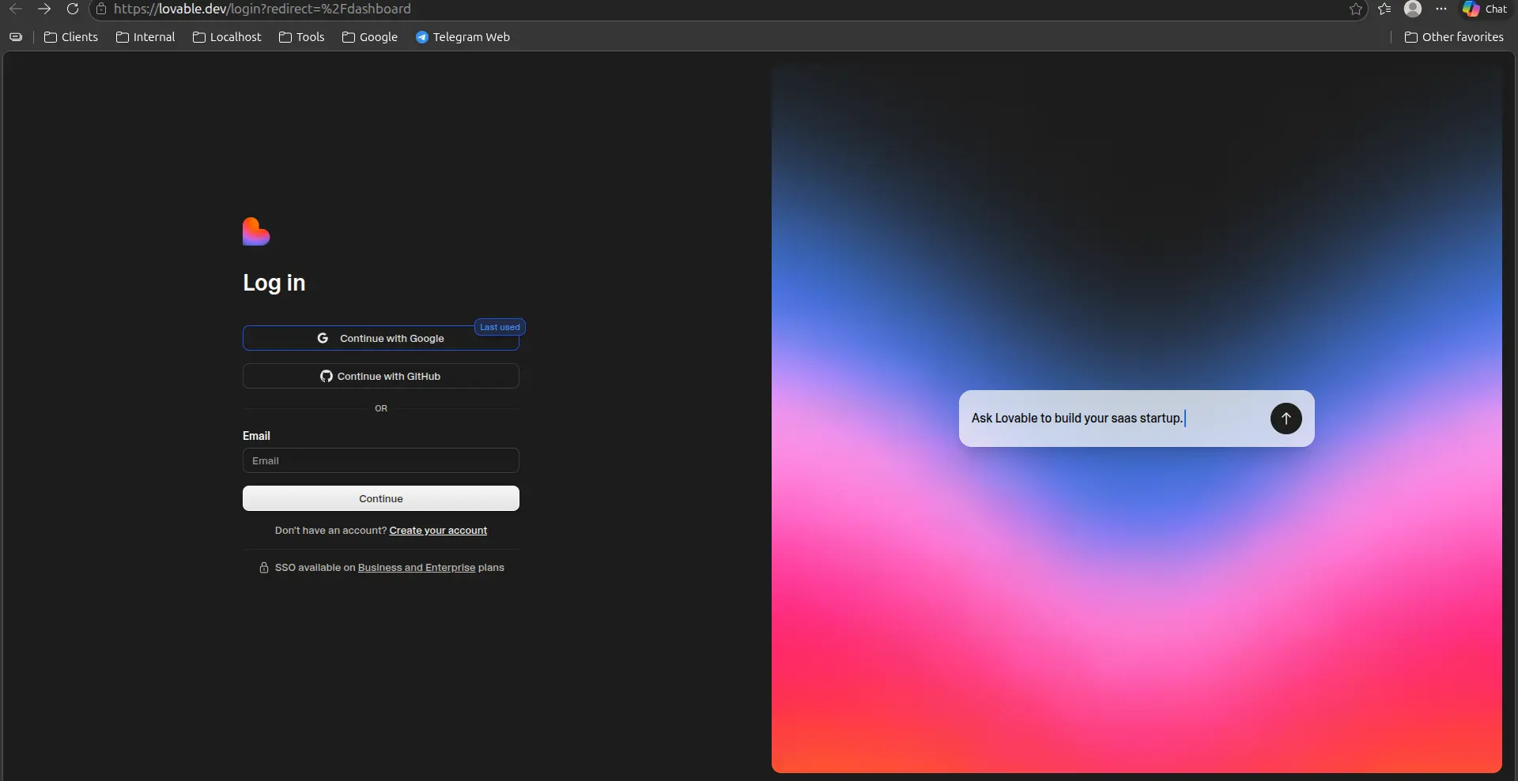Click the site lock icon in address bar
The width and height of the screenshot is (1518, 781).
[x=101, y=9]
